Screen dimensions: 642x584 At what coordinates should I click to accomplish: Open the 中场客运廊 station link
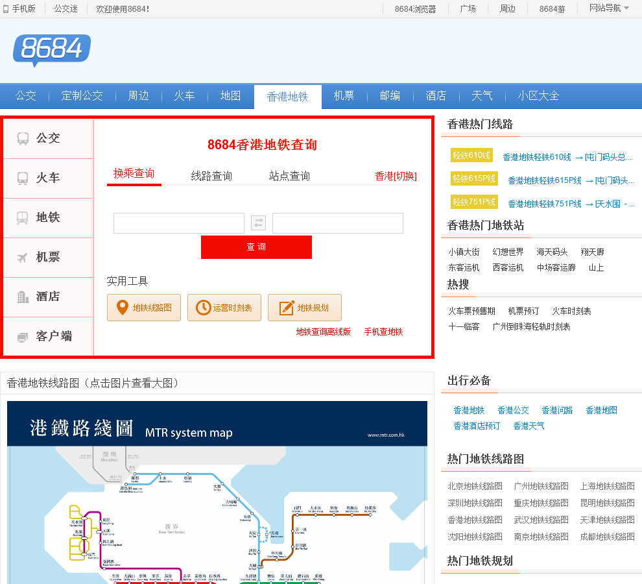556,267
